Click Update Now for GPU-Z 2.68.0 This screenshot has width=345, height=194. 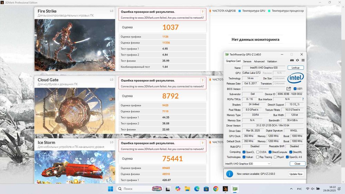(x=296, y=174)
